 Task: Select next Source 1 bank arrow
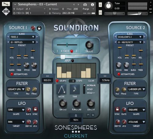pyautogui.click(x=37, y=37)
